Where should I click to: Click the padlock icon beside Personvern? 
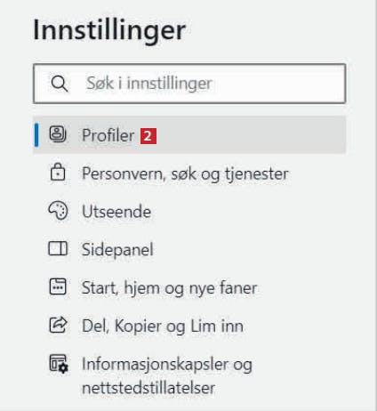(x=58, y=173)
